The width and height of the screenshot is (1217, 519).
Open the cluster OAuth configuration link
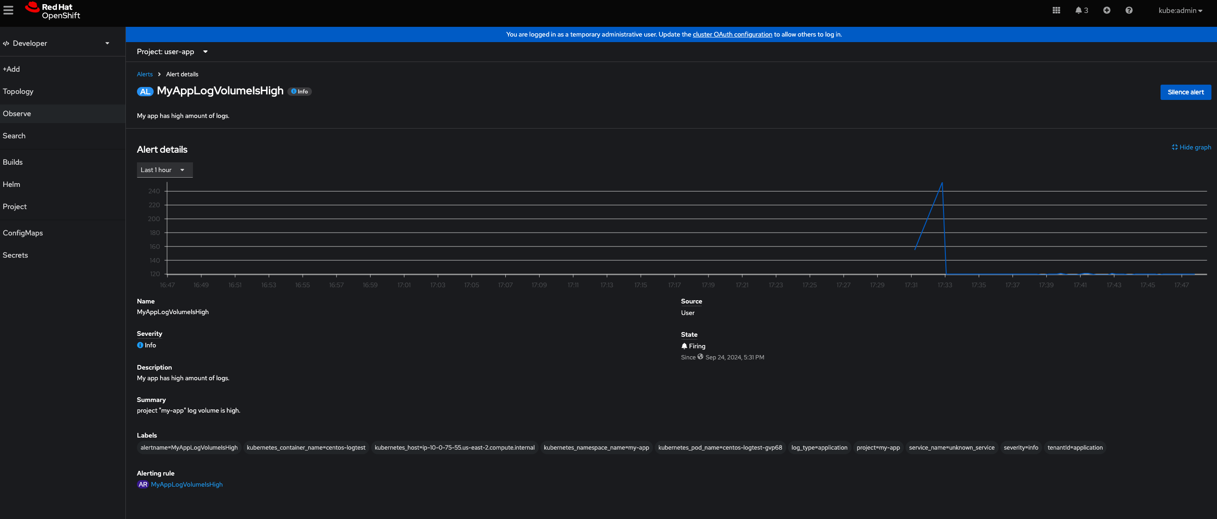coord(732,35)
